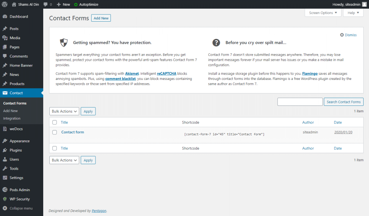Click the WP Security shield icon

pyautogui.click(x=5, y=199)
